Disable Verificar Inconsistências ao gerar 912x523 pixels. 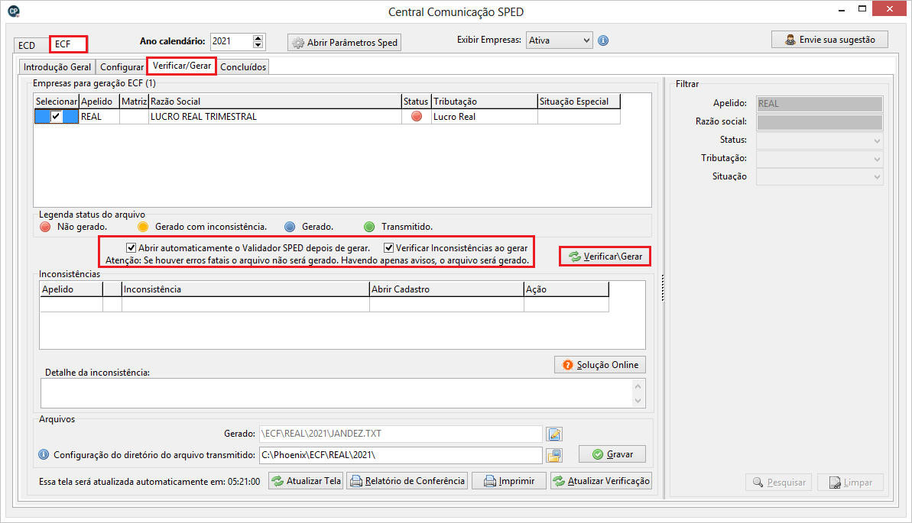(x=389, y=248)
